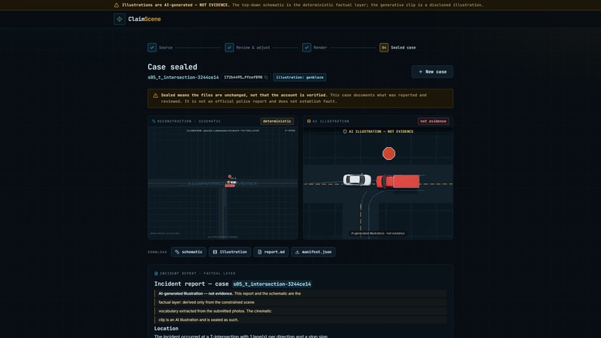Click the Incident report factual layer header icon
601x338 pixels.
point(156,274)
